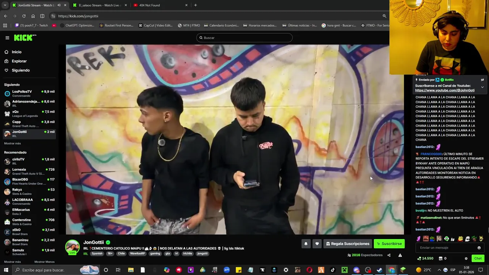Open emoji picker in chat box
The image size is (489, 275).
(x=479, y=248)
